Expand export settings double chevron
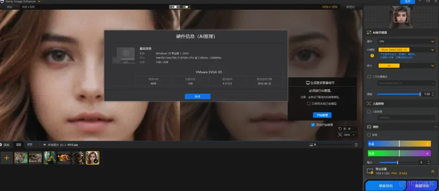The height and width of the screenshot is (191, 439). (433, 172)
